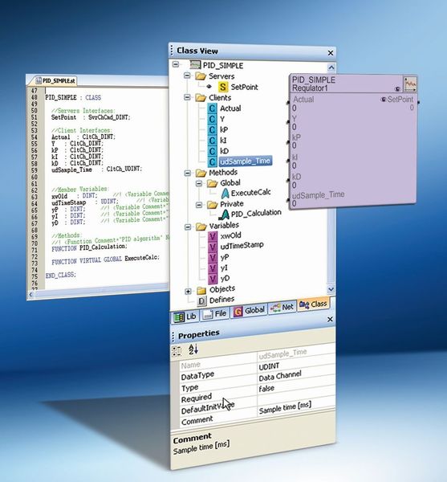Select SetPoint in the class tree

245,87
